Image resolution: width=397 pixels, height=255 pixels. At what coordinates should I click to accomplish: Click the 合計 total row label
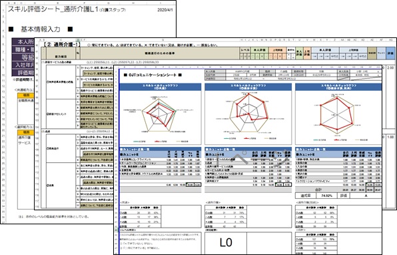pos(318,190)
